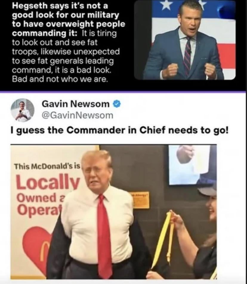Open the Gavin Newsom display name

click(75, 104)
